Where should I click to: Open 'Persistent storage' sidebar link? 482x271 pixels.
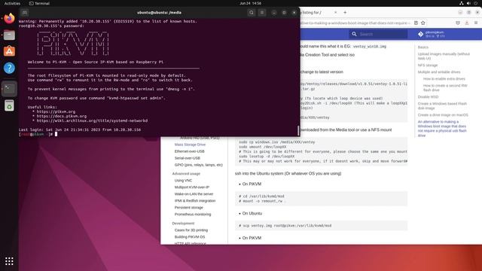point(189,208)
